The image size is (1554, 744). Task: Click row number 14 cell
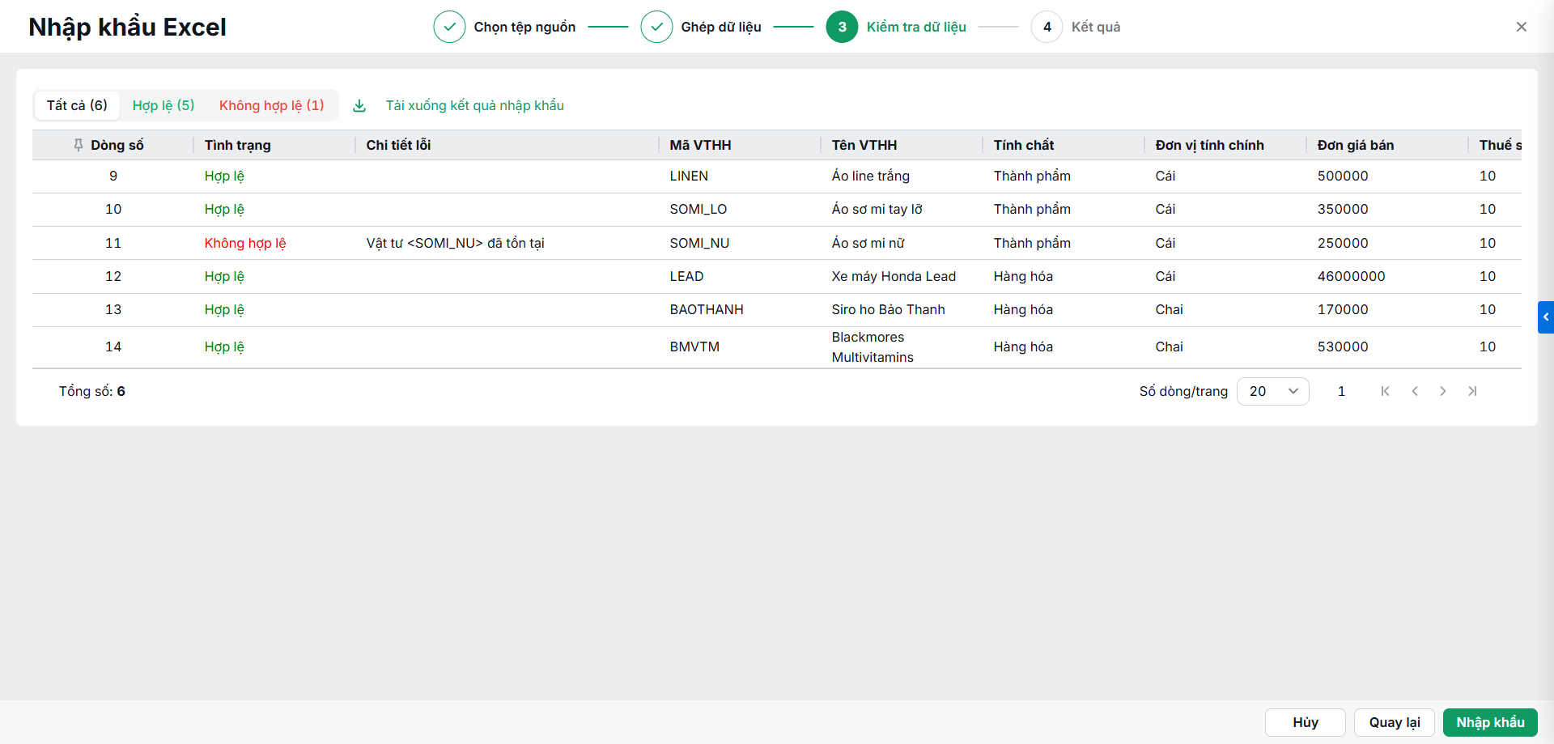pyautogui.click(x=113, y=346)
